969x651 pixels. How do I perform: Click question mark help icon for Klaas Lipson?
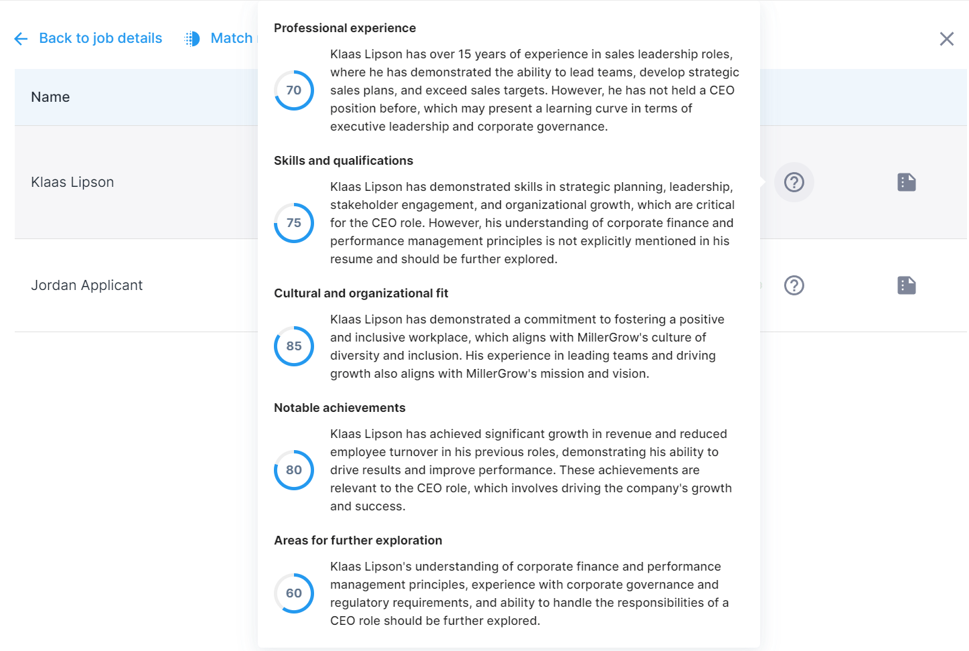(794, 182)
